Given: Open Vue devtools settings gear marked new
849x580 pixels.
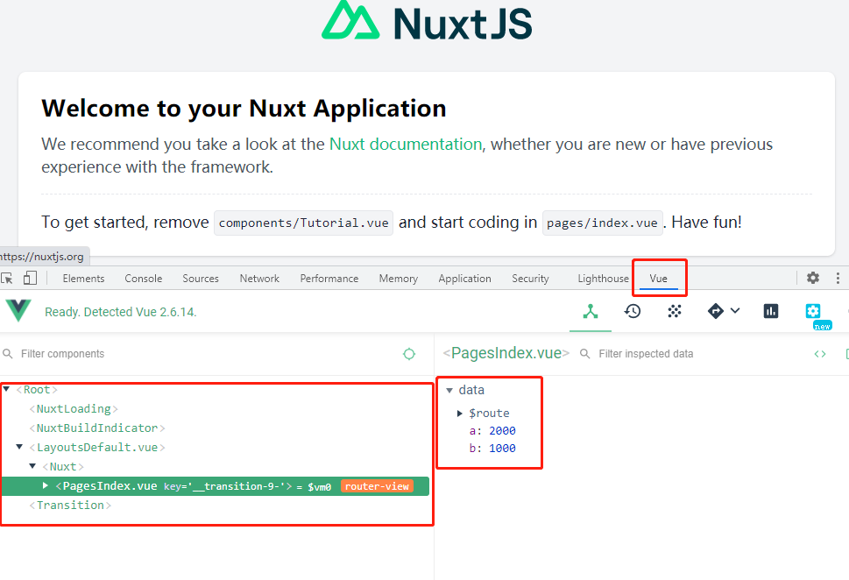Looking at the screenshot, I should 814,311.
